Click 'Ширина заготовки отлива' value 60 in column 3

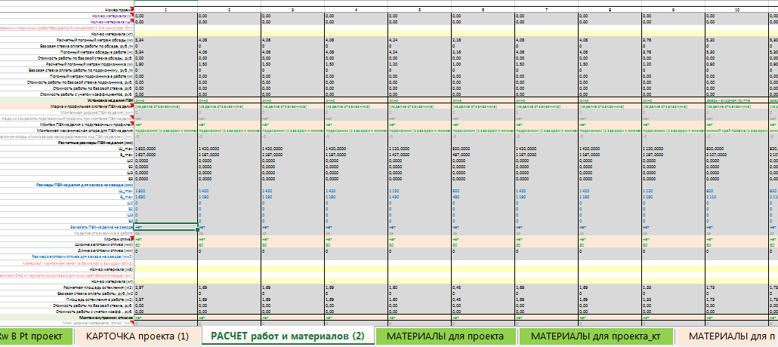pyautogui.click(x=293, y=245)
